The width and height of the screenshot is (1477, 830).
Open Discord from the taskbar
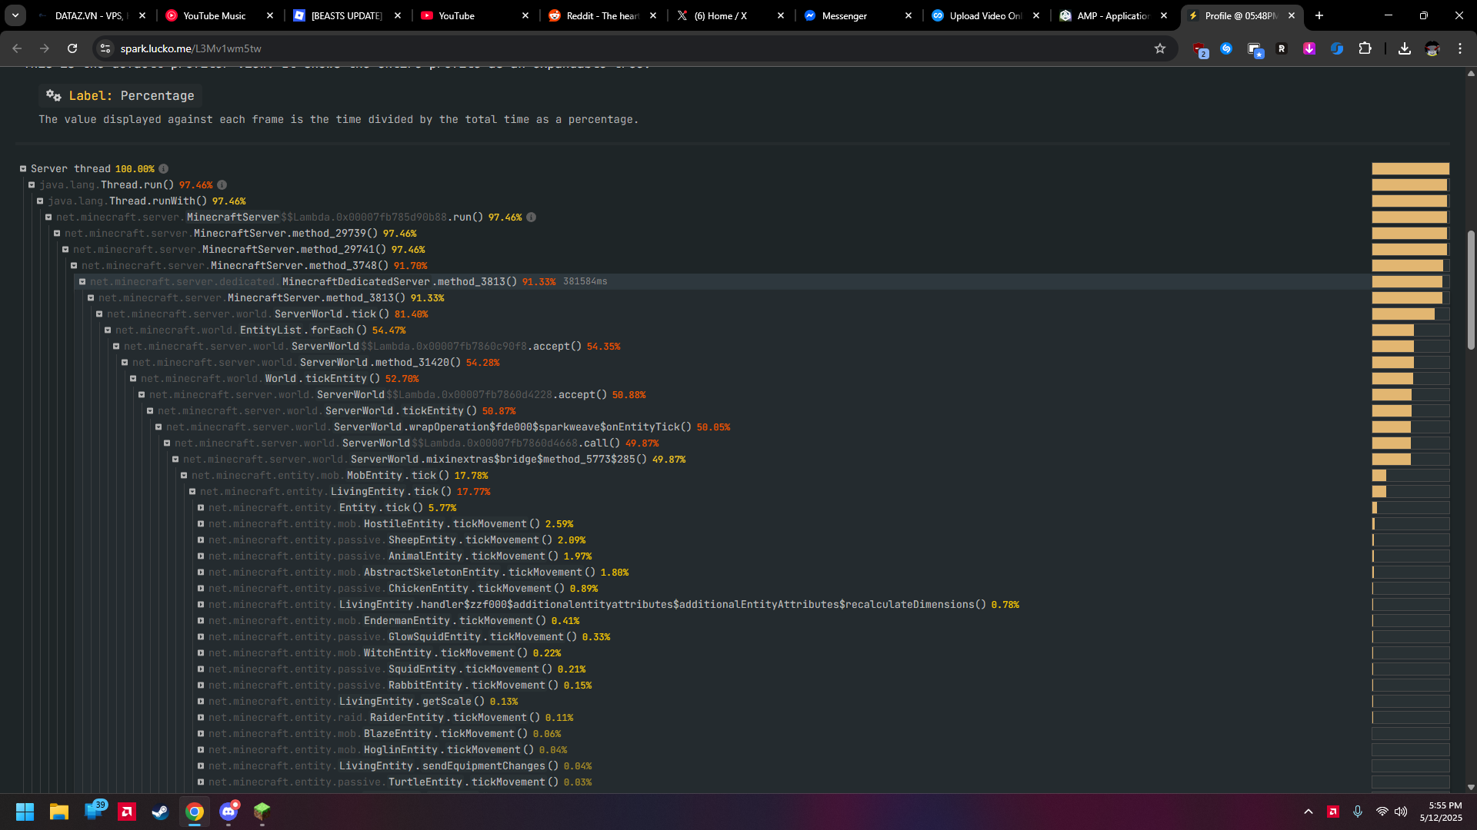tap(228, 812)
